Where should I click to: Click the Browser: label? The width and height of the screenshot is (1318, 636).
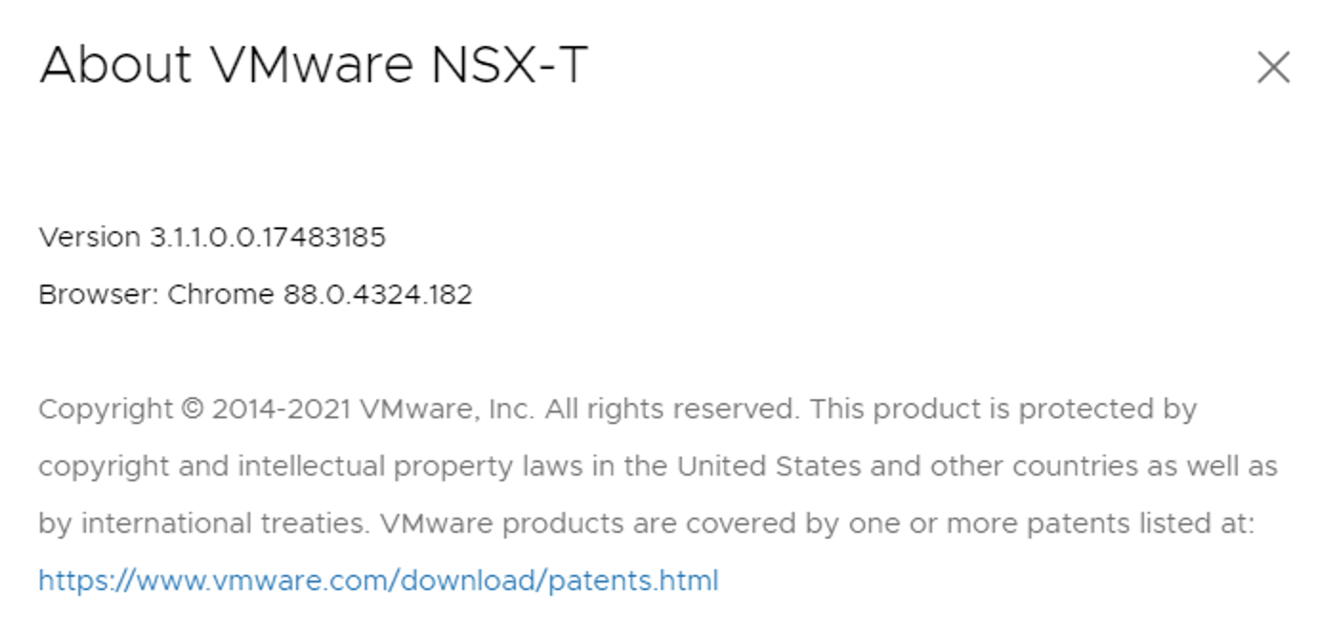point(98,294)
